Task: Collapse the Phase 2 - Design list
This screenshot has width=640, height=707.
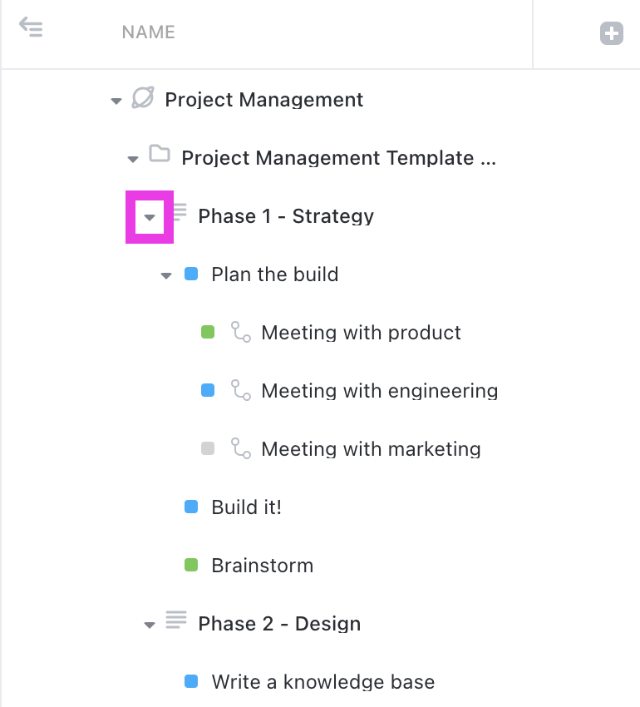Action: [x=150, y=625]
